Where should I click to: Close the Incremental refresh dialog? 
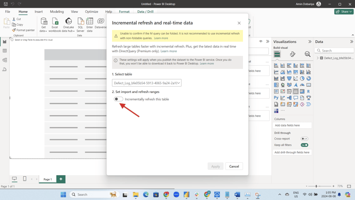point(239,23)
